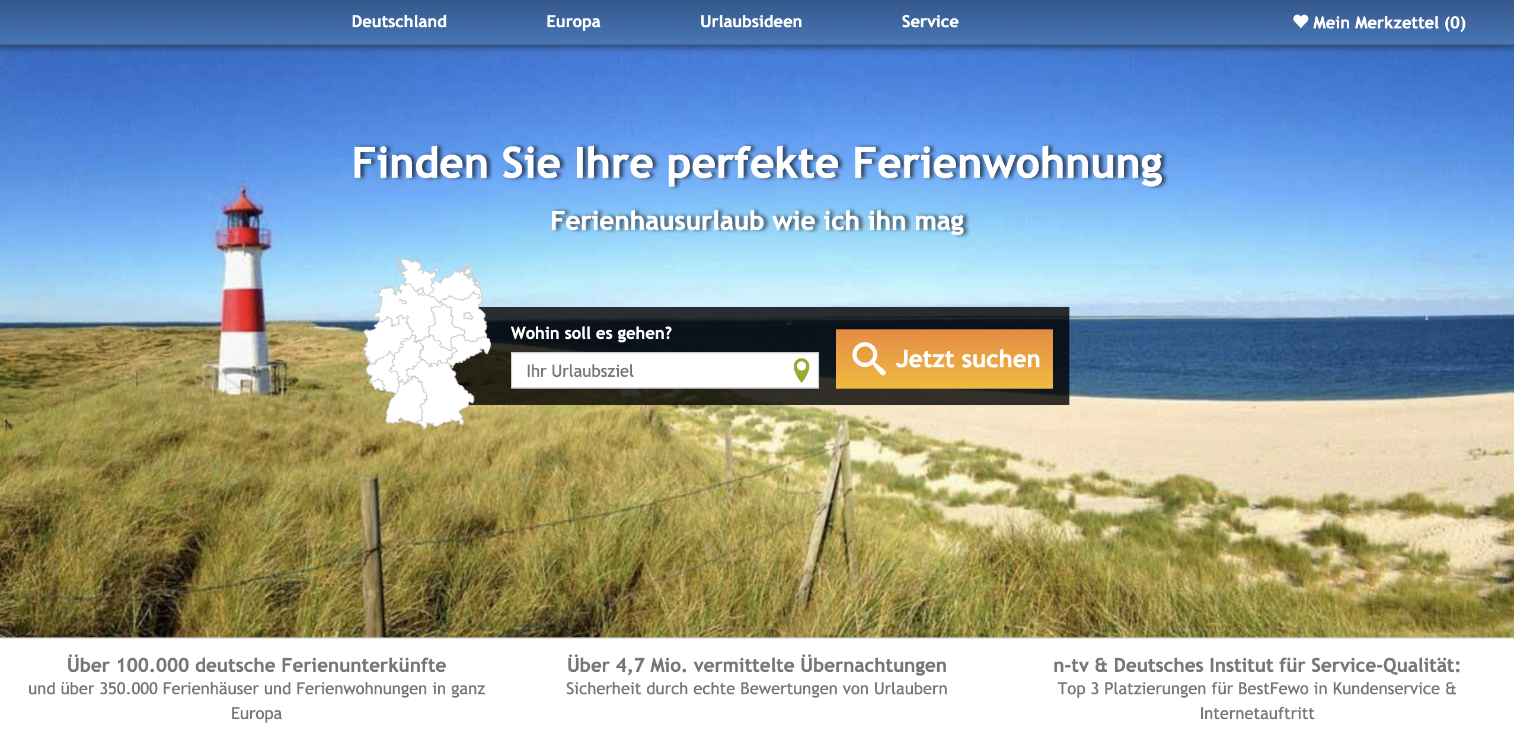Click the green location pin in the search field
The width and height of the screenshot is (1514, 750).
(801, 370)
